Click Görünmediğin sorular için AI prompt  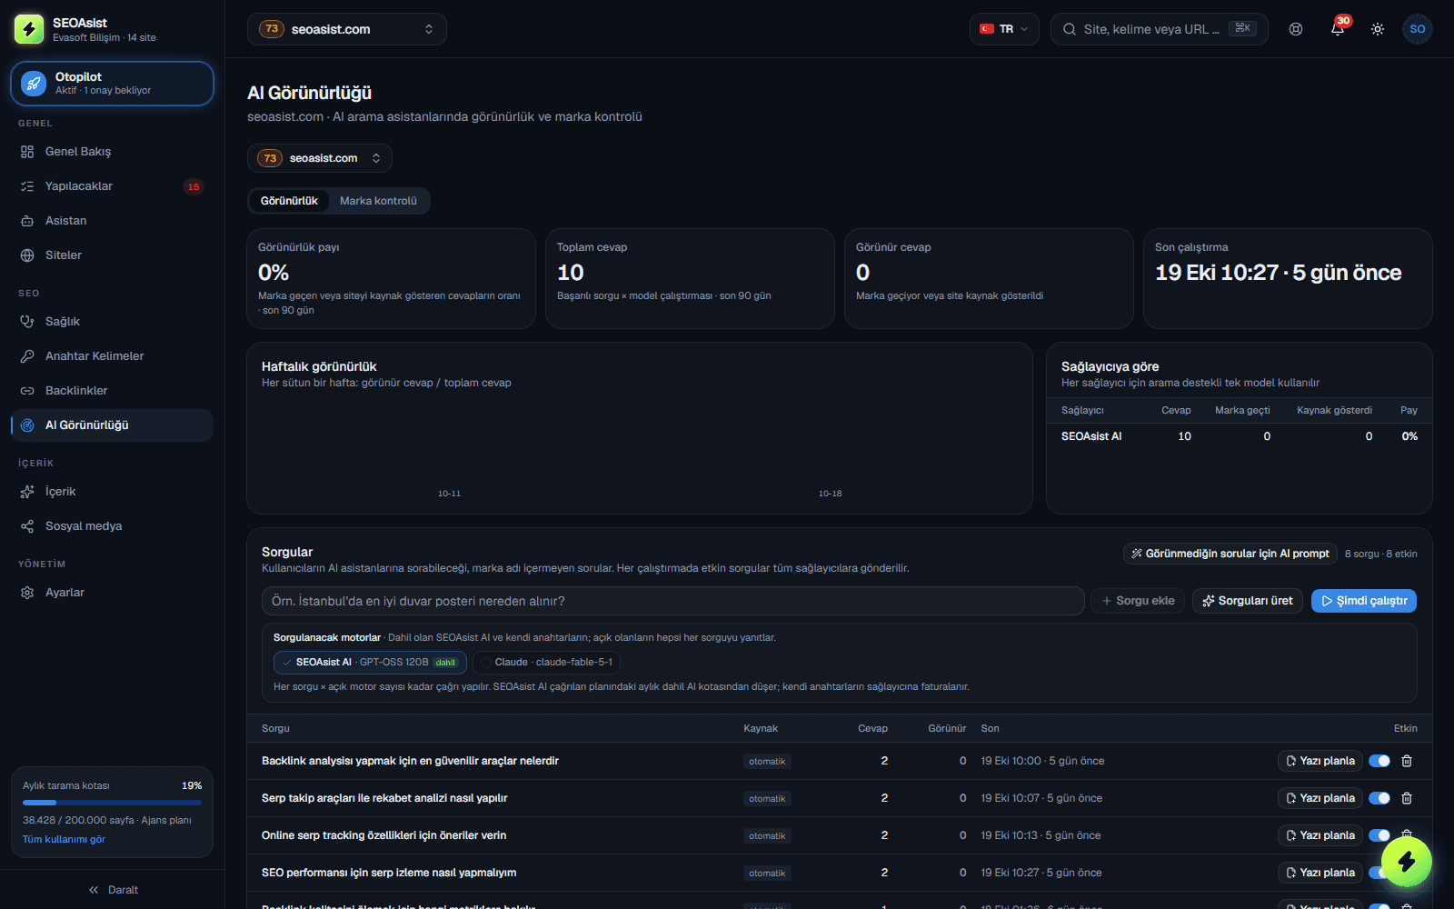point(1230,554)
